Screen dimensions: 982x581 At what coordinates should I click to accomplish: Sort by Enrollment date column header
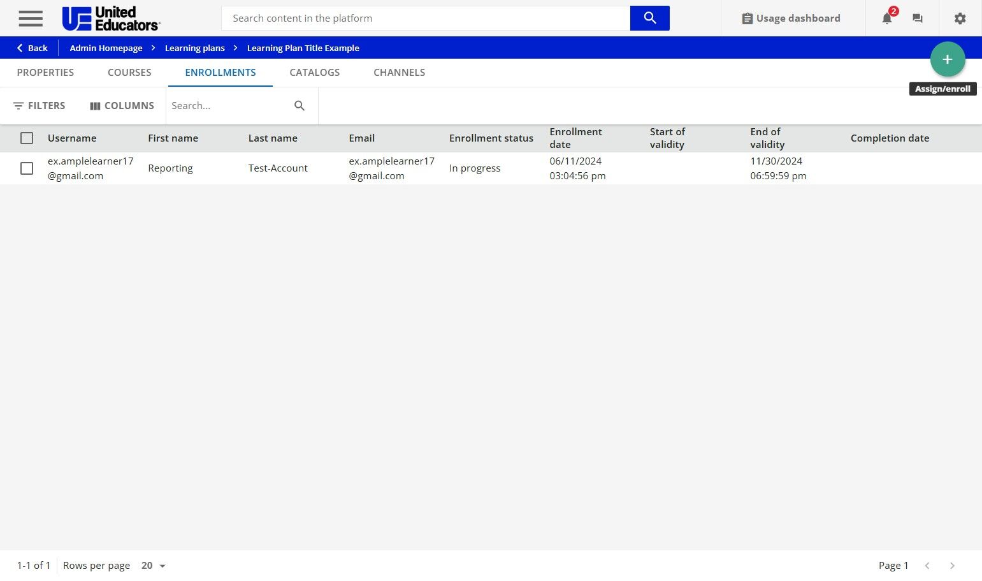(575, 138)
